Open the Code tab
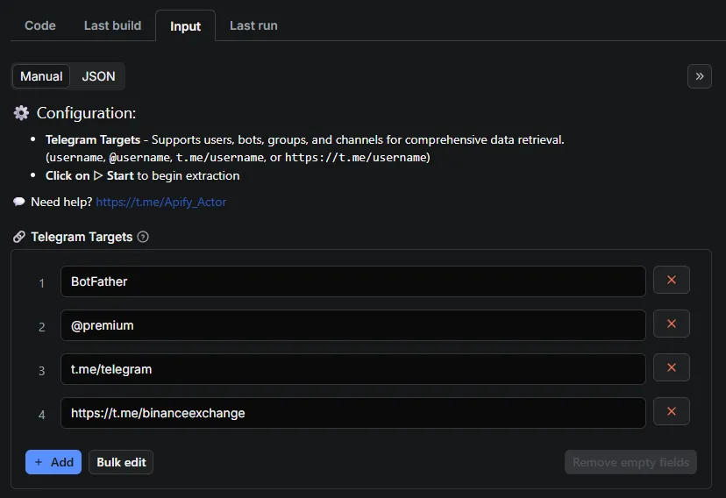Screen dimensions: 726x498 pos(39,25)
